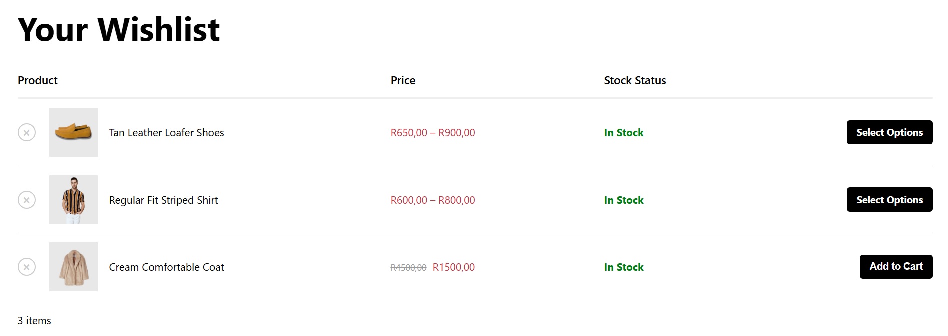The image size is (948, 336).
Task: Remove Tan Leather Loafer Shoes from wishlist
Action: pyautogui.click(x=27, y=132)
